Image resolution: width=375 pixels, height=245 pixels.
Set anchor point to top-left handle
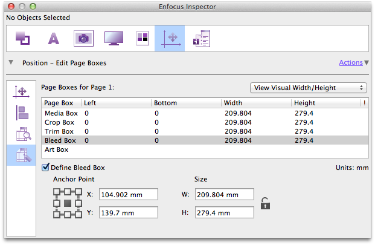[x=57, y=192]
